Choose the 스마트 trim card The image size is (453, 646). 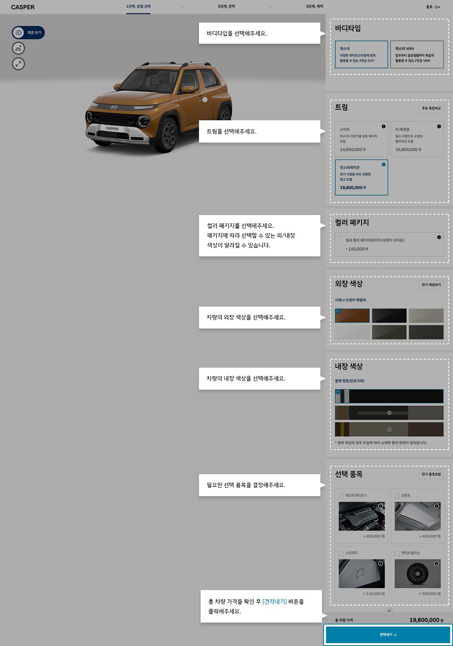point(362,139)
